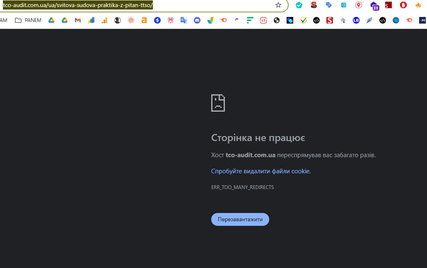This screenshot has height=268, width=427.
Task: Open the blue screen recorder extension
Action: 344,5
